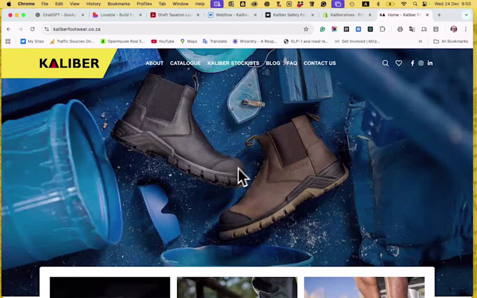Viewport: 477px width, 298px height.
Task: Go back with browser back arrow
Action: (8, 29)
